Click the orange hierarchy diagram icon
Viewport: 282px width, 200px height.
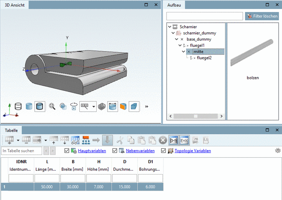[x=86, y=140]
